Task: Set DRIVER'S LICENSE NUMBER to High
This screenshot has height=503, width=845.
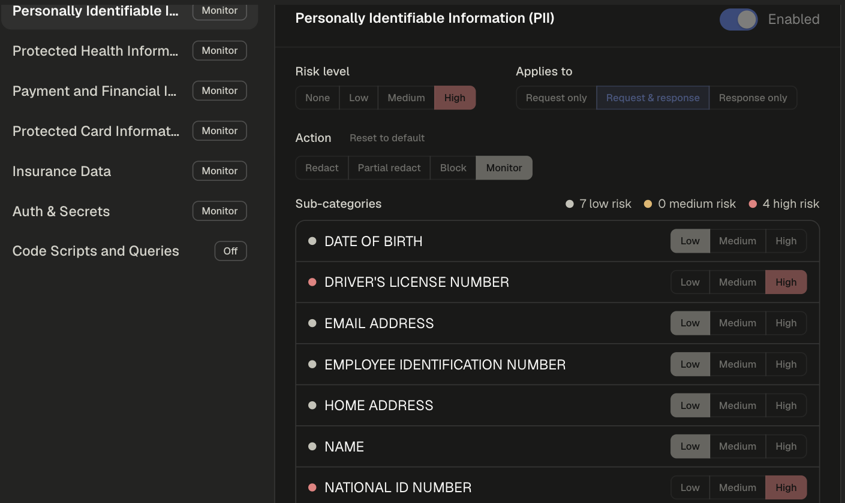Action: [x=786, y=282]
